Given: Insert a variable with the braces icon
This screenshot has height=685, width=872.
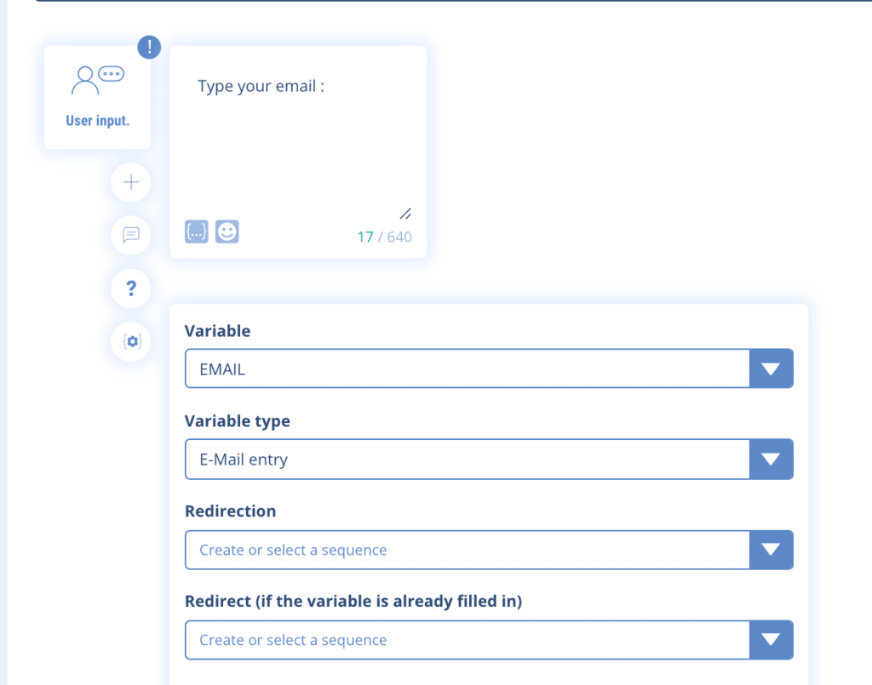Looking at the screenshot, I should click(197, 231).
